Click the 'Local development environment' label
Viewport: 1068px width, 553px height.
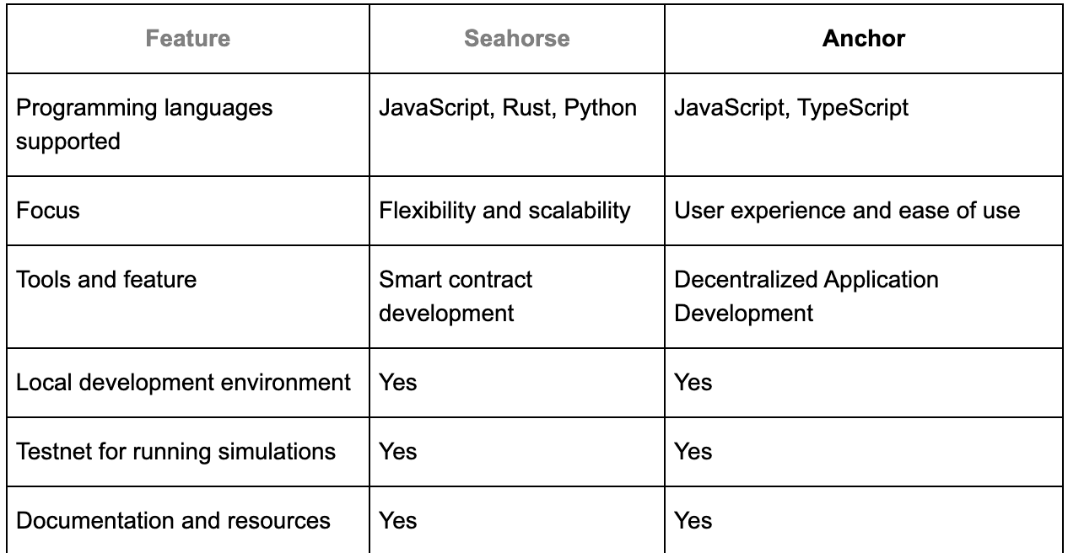(183, 382)
